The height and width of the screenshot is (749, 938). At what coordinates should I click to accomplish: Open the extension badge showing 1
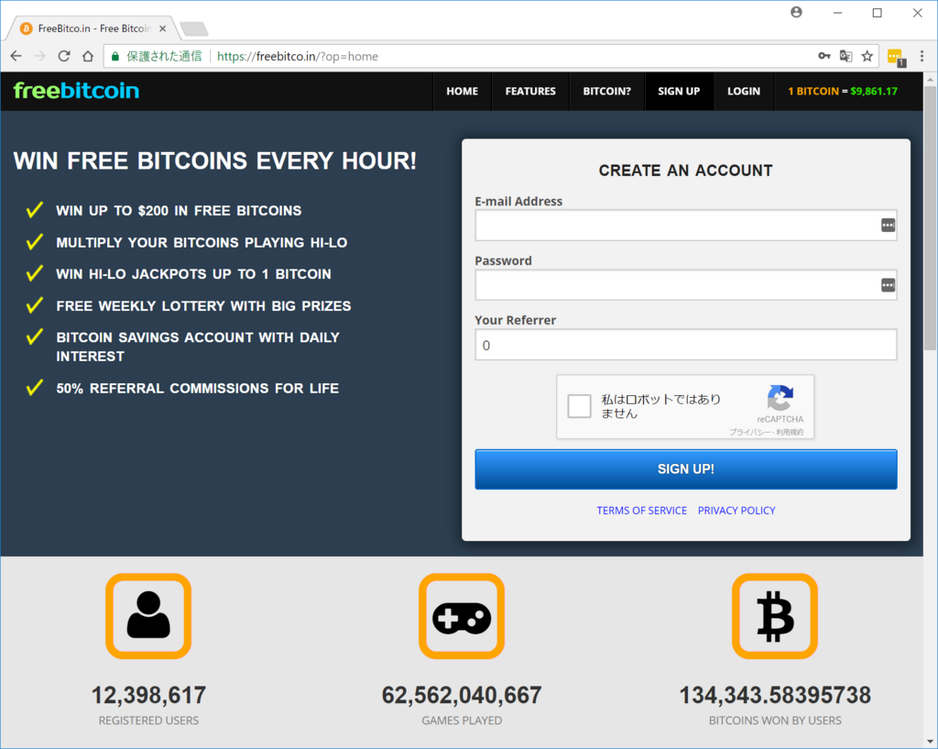[x=895, y=56]
